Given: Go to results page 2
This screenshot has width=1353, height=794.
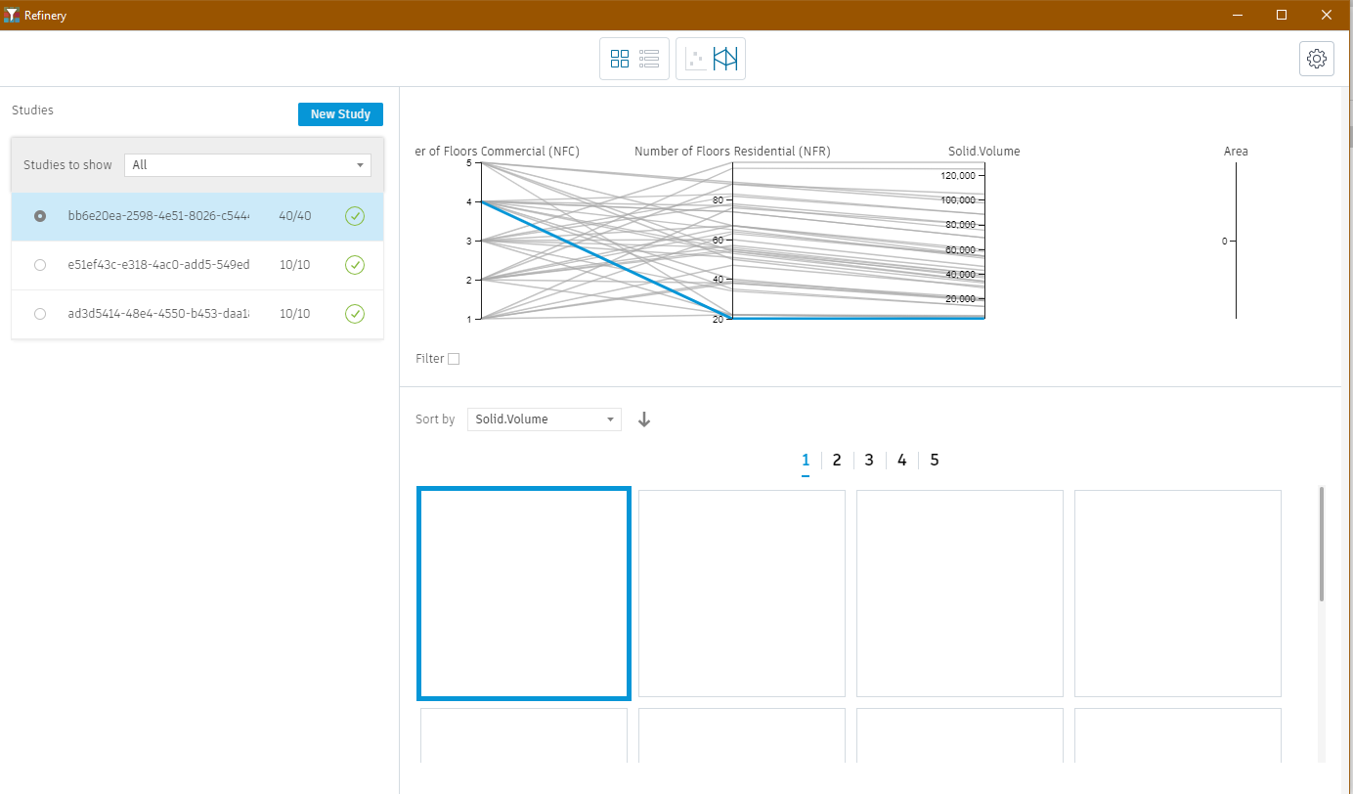Looking at the screenshot, I should tap(837, 461).
